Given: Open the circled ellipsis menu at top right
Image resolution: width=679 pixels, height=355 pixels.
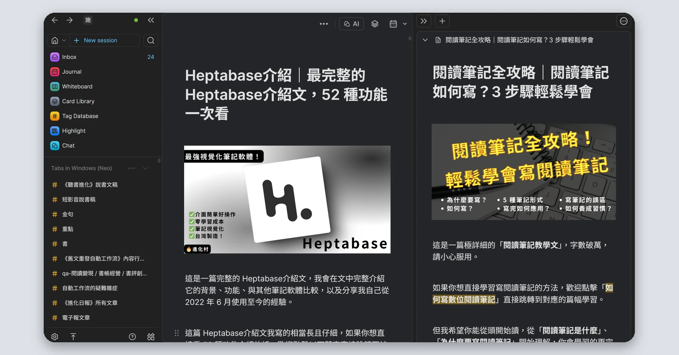Looking at the screenshot, I should [x=623, y=21].
